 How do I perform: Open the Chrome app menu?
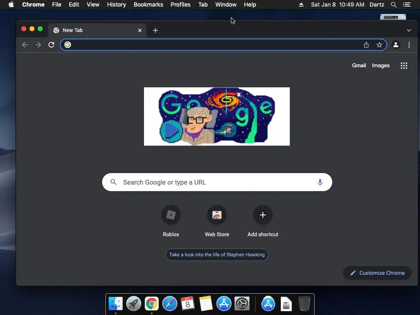click(x=33, y=5)
